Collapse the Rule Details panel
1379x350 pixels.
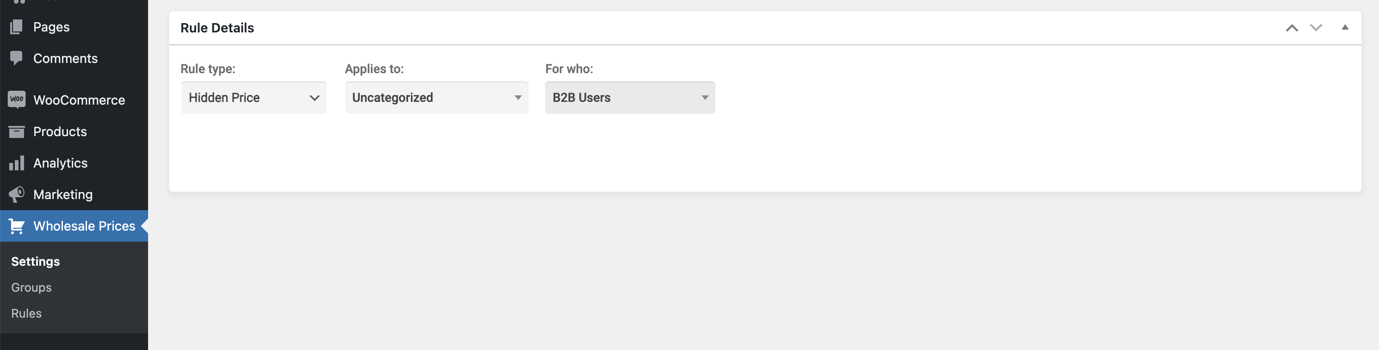(x=1345, y=27)
